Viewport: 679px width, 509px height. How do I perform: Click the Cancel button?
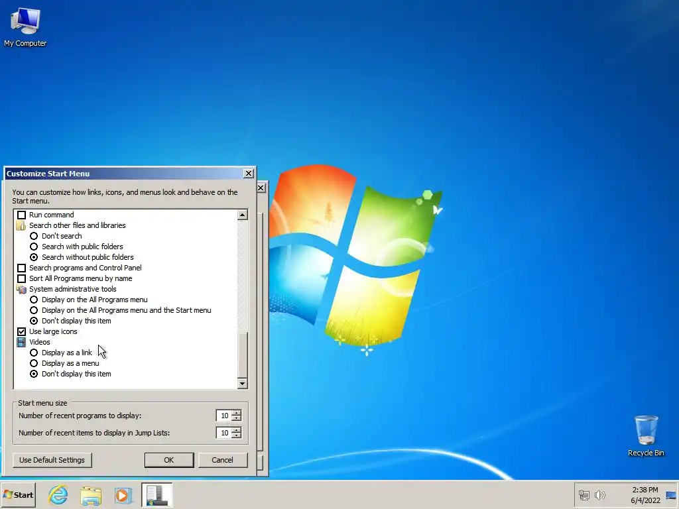click(x=223, y=460)
